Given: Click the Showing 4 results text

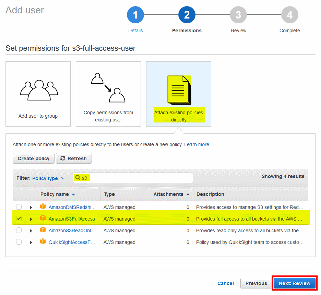Looking at the screenshot, I should pos(283,176).
